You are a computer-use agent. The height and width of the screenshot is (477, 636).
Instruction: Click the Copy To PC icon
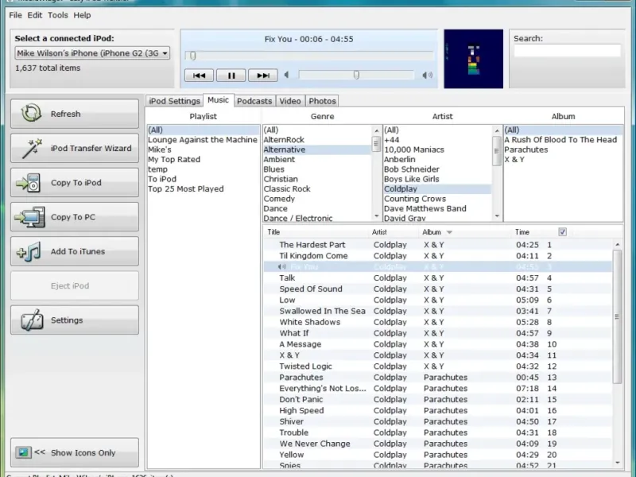29,217
